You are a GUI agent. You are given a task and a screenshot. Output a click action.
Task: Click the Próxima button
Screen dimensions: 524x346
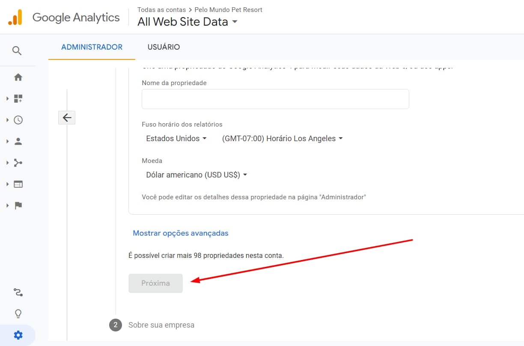pyautogui.click(x=155, y=283)
